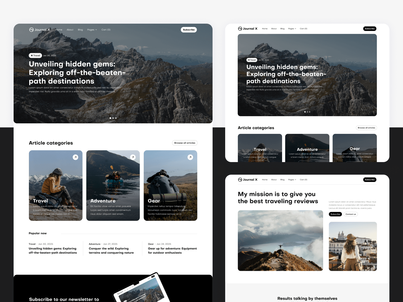Click Browse all articles in left mockup
403x302 pixels.
tap(185, 143)
